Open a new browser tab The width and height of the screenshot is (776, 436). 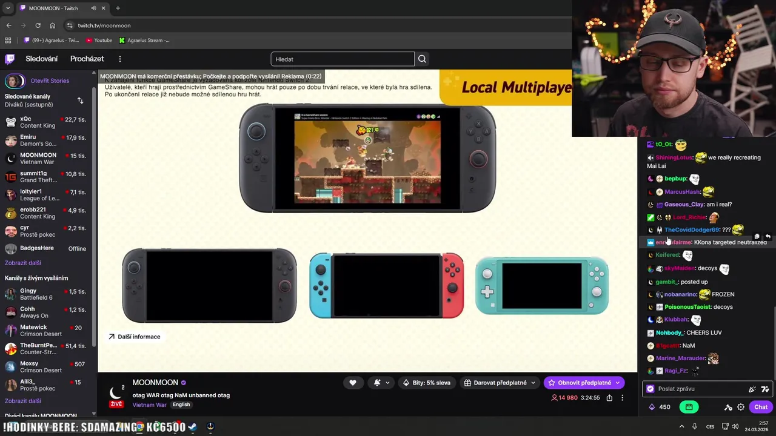pos(118,8)
